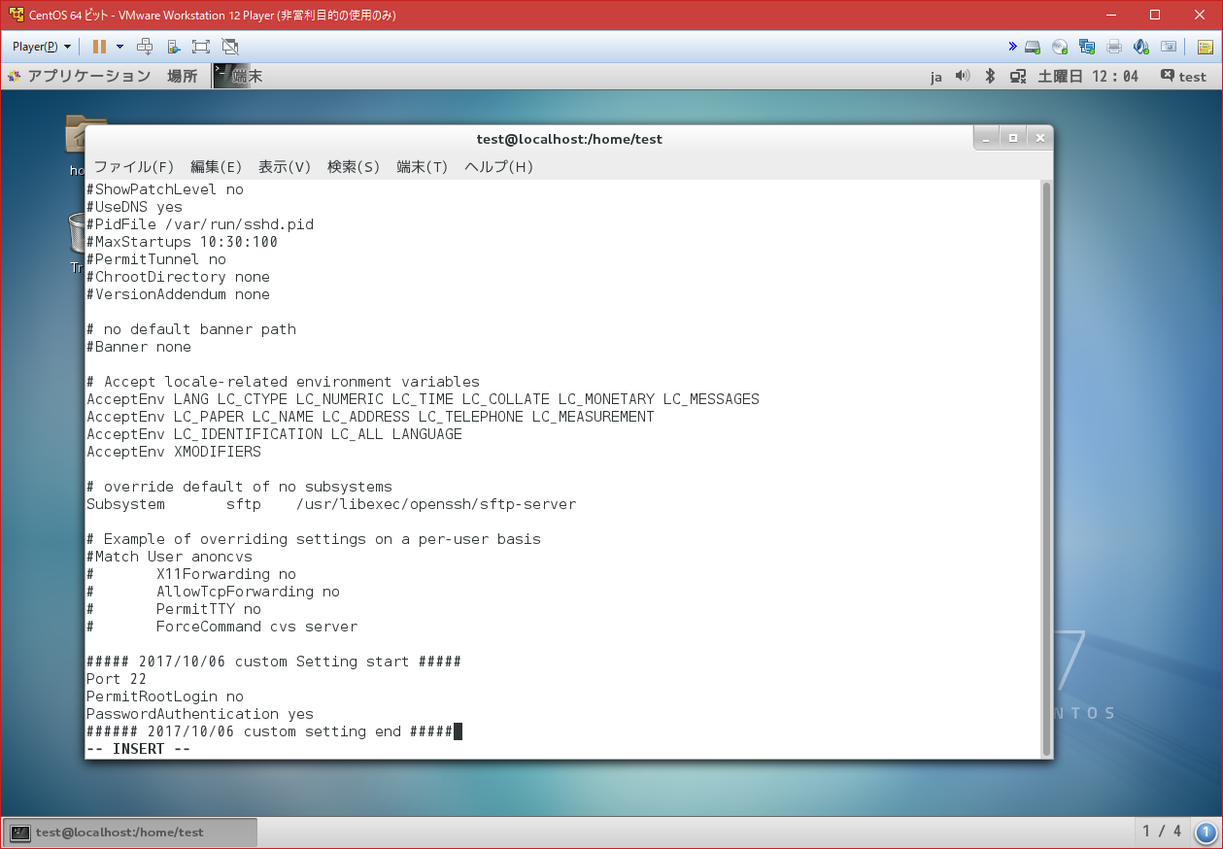Image resolution: width=1223 pixels, height=849 pixels.
Task: Click the ja input method indicator
Action: pyautogui.click(x=935, y=76)
